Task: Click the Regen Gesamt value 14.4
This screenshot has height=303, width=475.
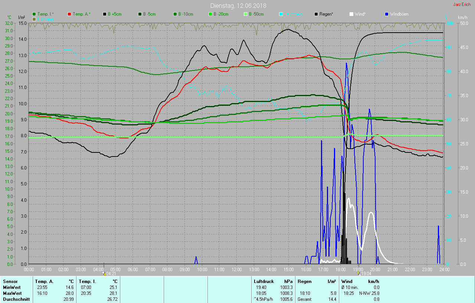Action: tap(332, 299)
